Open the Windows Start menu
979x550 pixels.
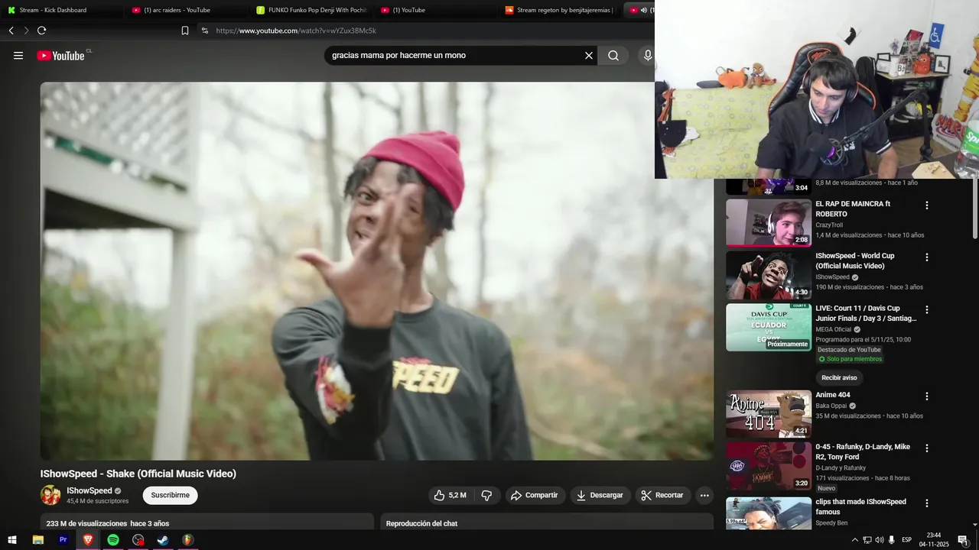[12, 540]
